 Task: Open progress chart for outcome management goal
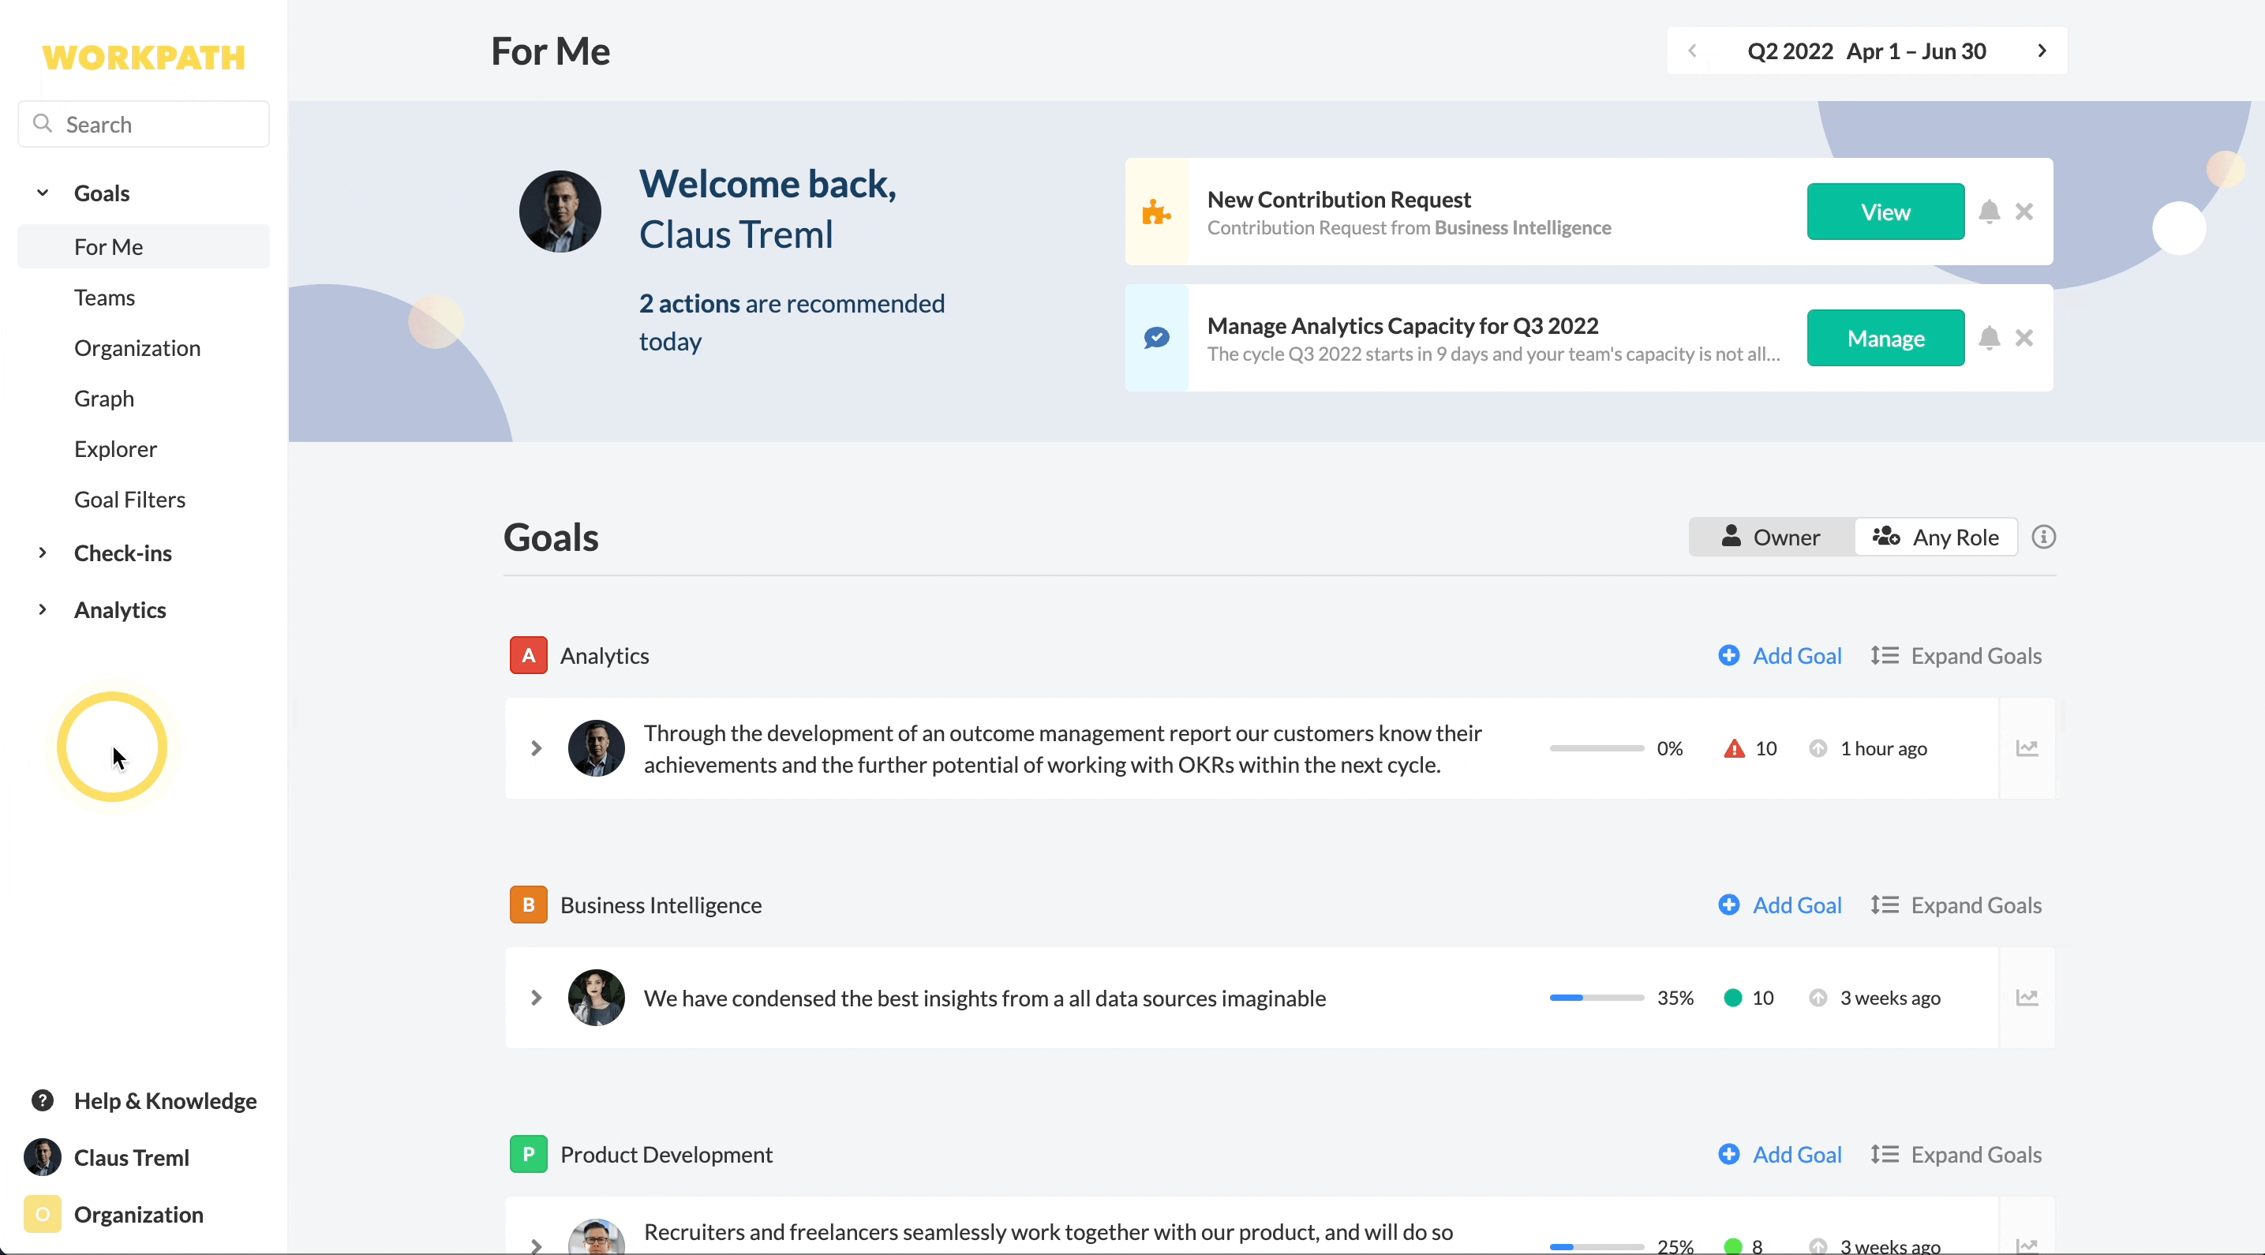click(x=2027, y=748)
